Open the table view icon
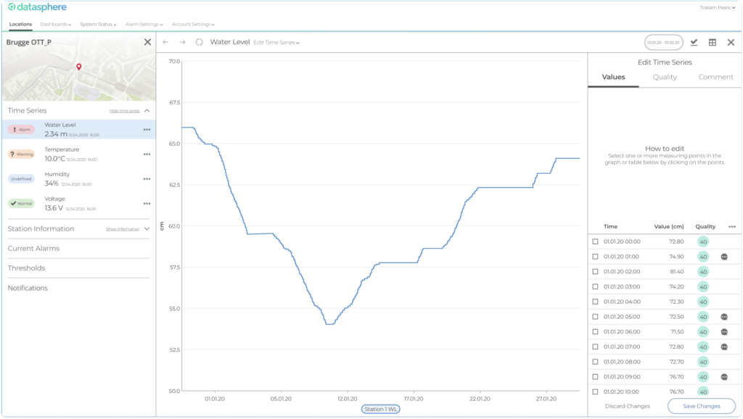 713,42
